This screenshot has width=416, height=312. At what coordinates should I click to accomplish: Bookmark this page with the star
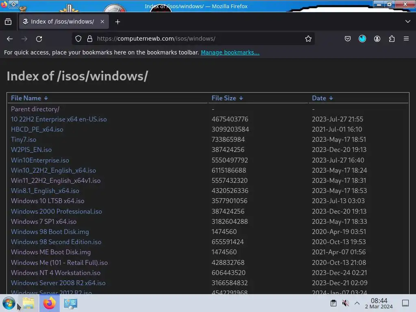(308, 39)
